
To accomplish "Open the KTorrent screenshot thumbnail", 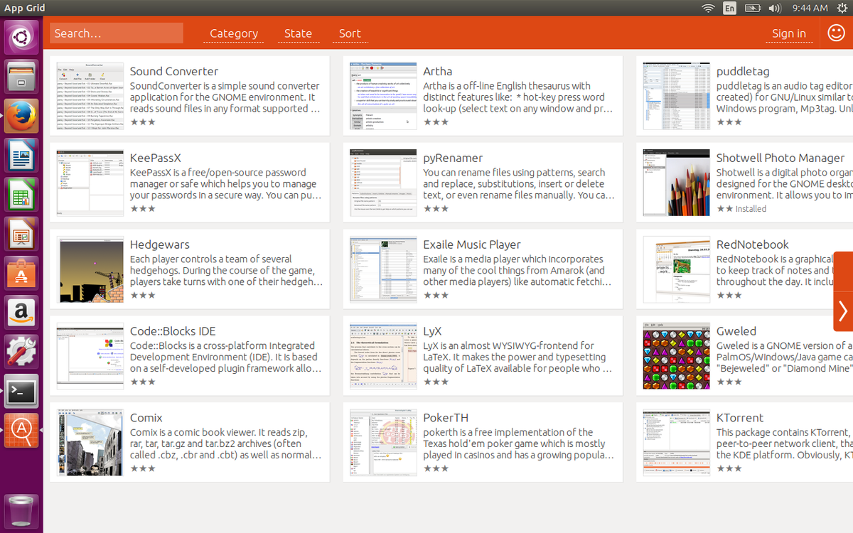I will (676, 443).
